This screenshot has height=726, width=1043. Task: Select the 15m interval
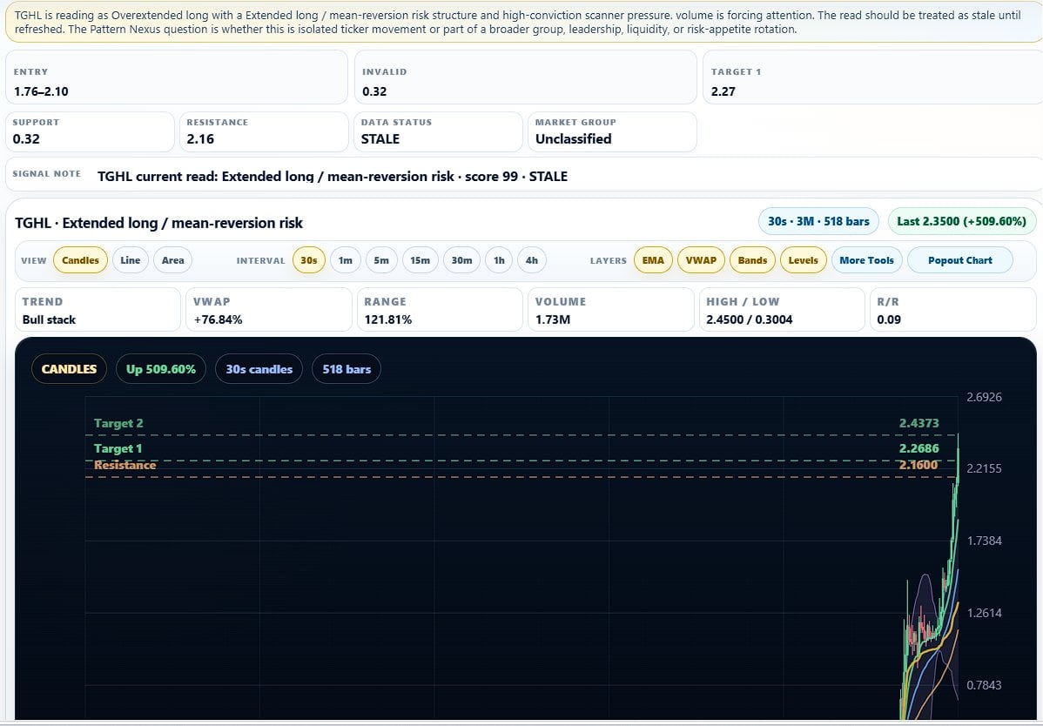(x=420, y=260)
